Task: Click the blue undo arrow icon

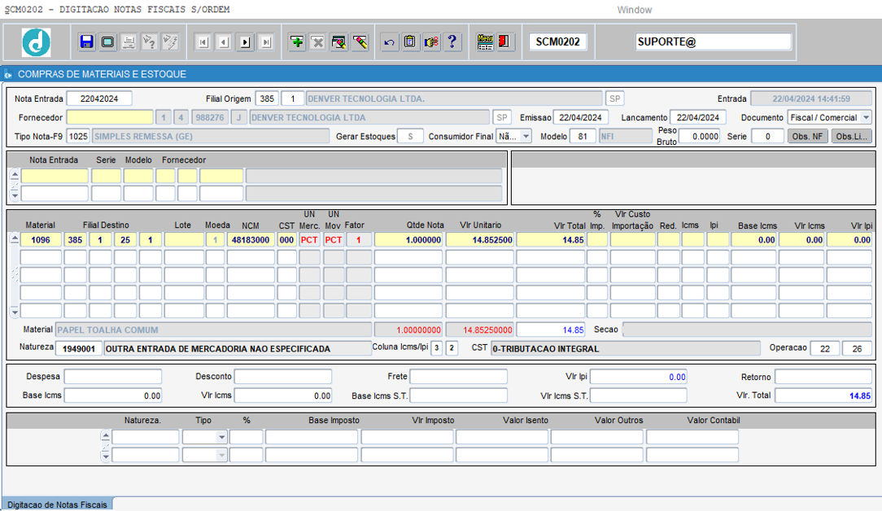Action: [389, 42]
